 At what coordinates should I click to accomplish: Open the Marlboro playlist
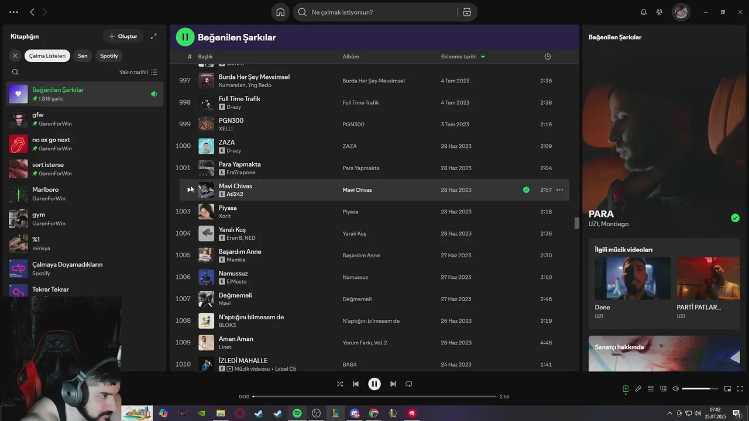(x=85, y=194)
